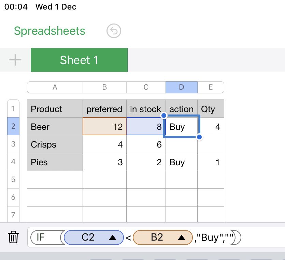Select column D header
The width and height of the screenshot is (285, 260).
coord(181,87)
